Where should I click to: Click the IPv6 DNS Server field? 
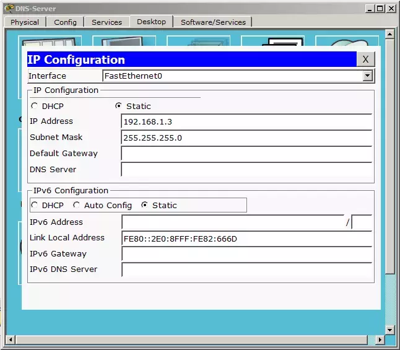click(x=246, y=269)
